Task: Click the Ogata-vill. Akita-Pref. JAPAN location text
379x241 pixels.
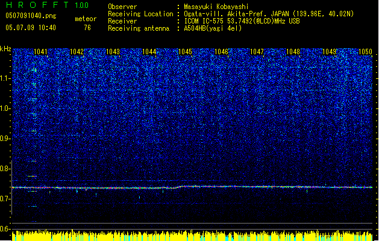Action: point(269,14)
